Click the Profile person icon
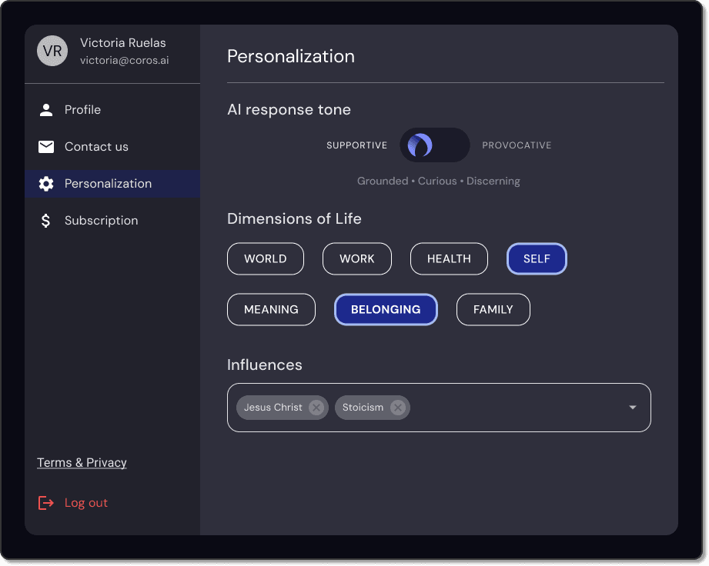The image size is (709, 566). [46, 110]
